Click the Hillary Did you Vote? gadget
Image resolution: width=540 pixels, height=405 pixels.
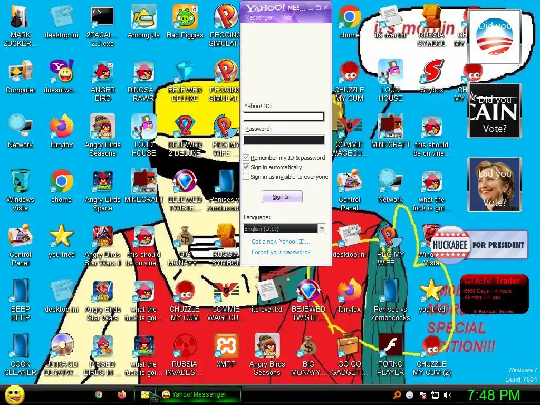click(x=494, y=185)
